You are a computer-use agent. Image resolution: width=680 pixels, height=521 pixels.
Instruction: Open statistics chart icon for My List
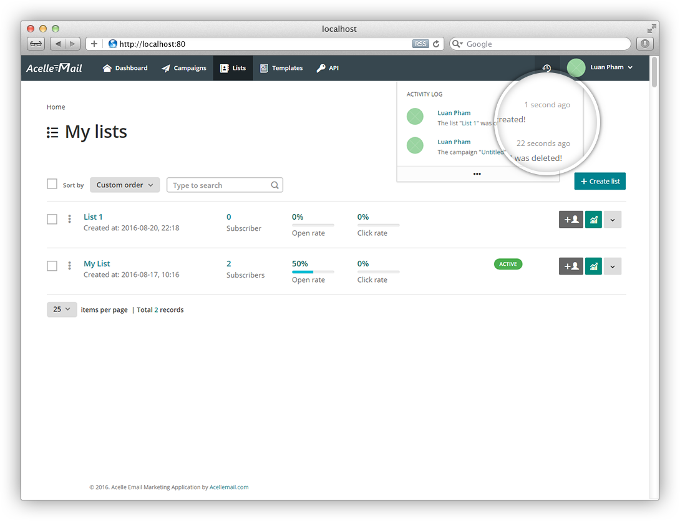(593, 266)
